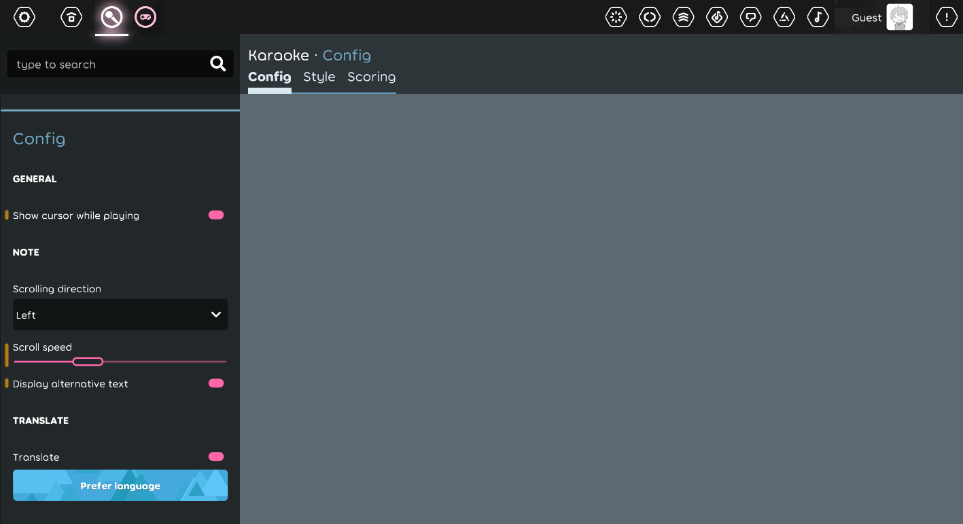963x524 pixels.
Task: Turn off the Translate toggle
Action: (x=215, y=456)
